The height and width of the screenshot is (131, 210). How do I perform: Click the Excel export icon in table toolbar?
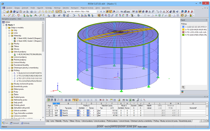pyautogui.click(x=130, y=100)
